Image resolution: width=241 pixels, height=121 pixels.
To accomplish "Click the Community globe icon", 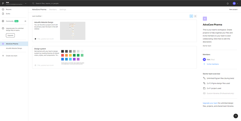I will point(3,21).
